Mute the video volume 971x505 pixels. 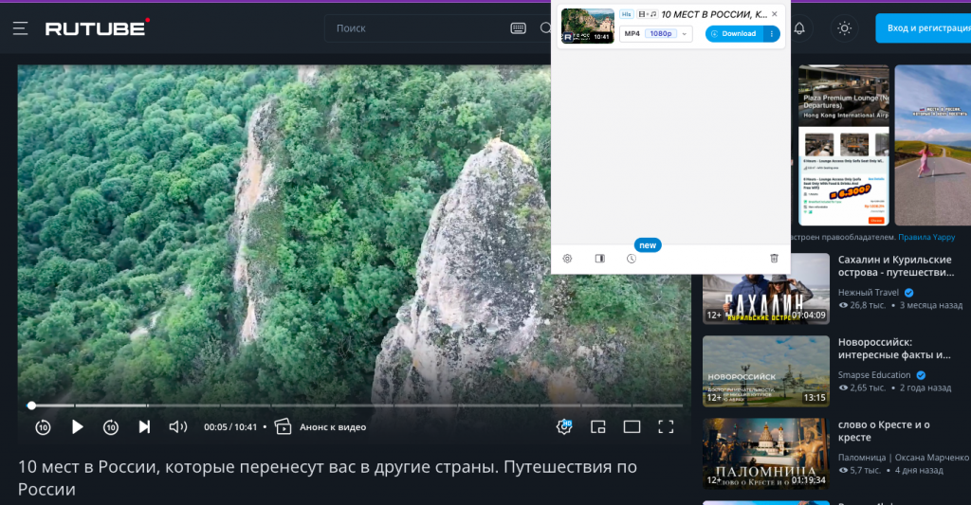click(177, 427)
